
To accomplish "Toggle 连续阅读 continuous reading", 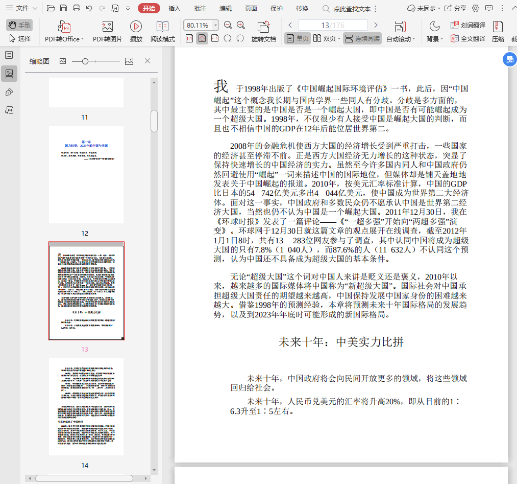I will (362, 39).
